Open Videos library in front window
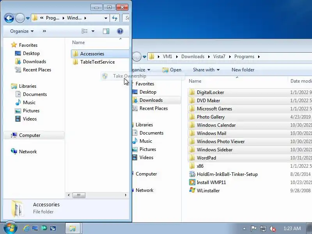 pyautogui.click(x=30, y=119)
